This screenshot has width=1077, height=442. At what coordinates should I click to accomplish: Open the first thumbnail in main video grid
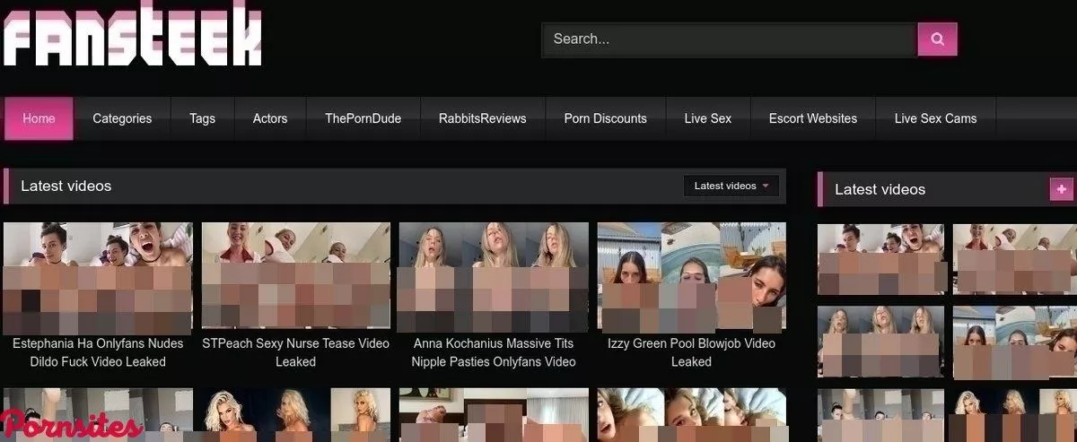click(x=98, y=276)
